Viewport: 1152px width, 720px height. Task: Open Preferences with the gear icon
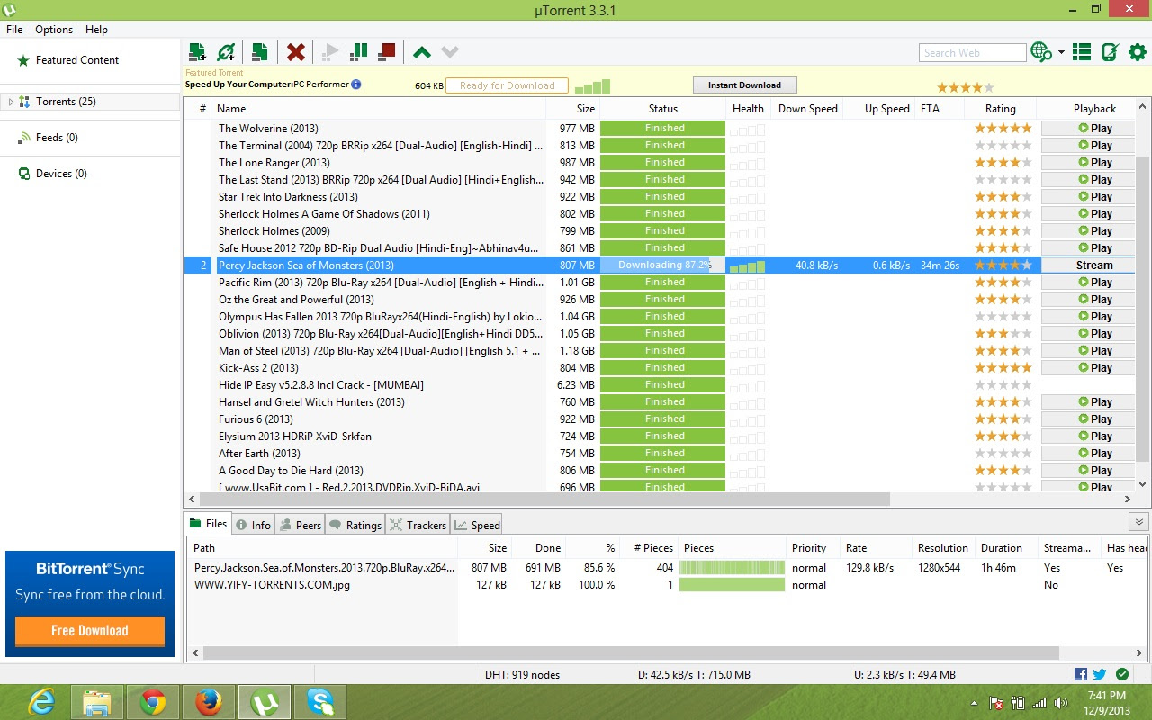coord(1138,52)
